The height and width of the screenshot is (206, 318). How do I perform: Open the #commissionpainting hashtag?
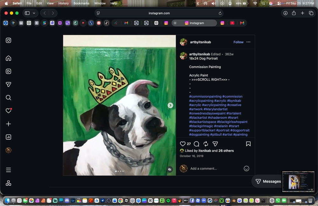click(x=205, y=96)
